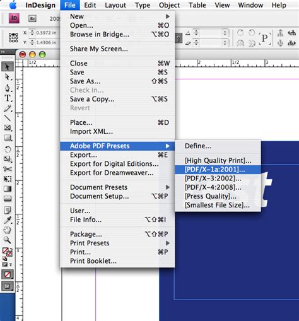This screenshot has height=321, width=299.
Task: Select the Scissors tool
Action: click(8, 169)
